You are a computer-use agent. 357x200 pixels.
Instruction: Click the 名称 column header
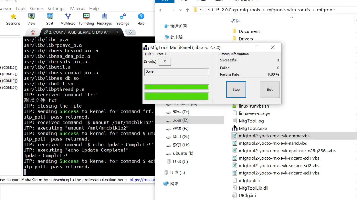tap(235, 21)
